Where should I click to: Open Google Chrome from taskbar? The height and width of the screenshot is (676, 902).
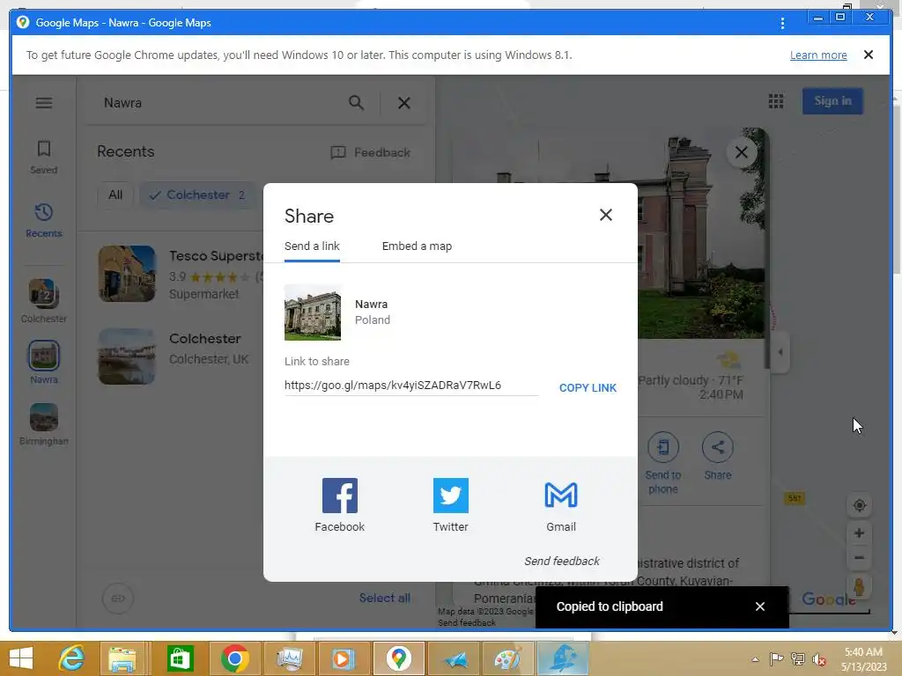[234, 658]
